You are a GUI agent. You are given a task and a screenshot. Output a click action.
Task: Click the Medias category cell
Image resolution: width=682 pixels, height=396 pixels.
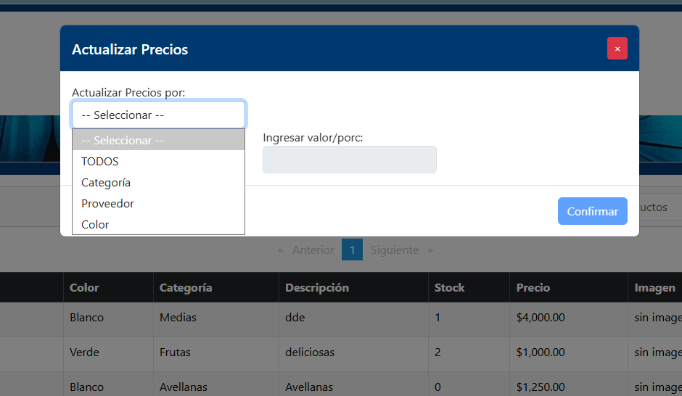178,318
